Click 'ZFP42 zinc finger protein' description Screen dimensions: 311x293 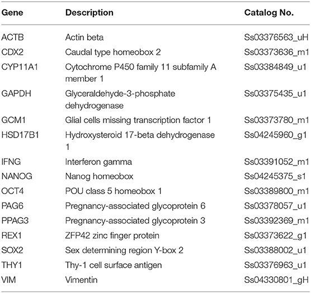click(112, 236)
